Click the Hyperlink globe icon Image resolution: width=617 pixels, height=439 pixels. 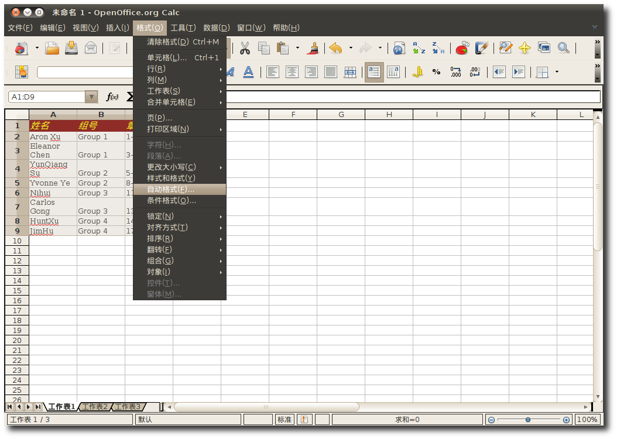click(x=399, y=49)
